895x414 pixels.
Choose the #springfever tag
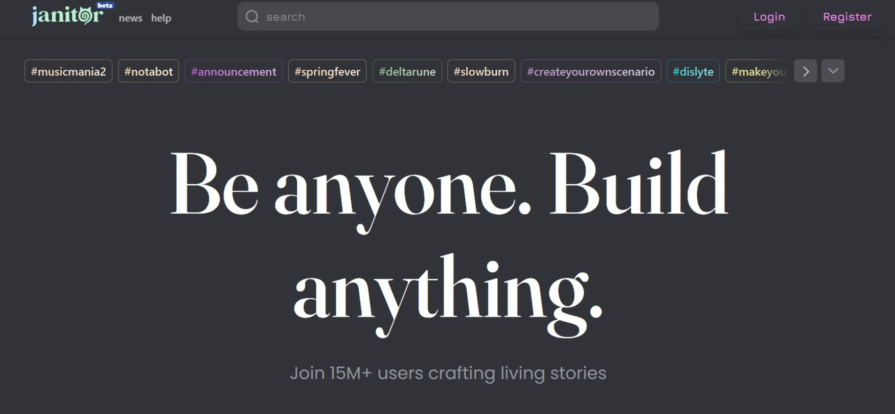327,71
